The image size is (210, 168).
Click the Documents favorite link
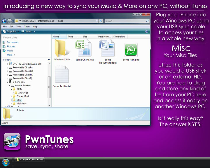(13, 42)
